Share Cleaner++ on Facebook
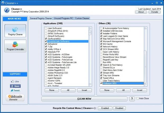The image size is (164, 113). click(15, 86)
